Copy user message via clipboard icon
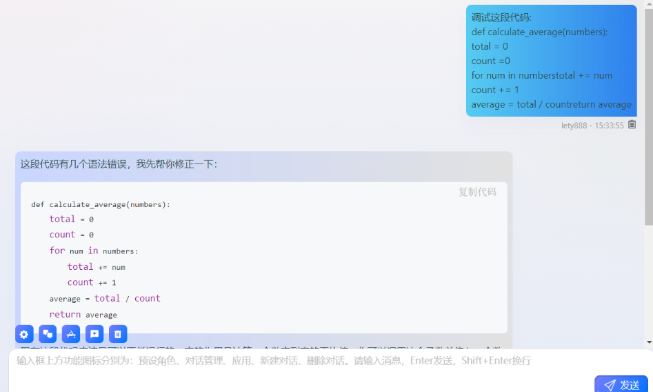 pos(632,125)
